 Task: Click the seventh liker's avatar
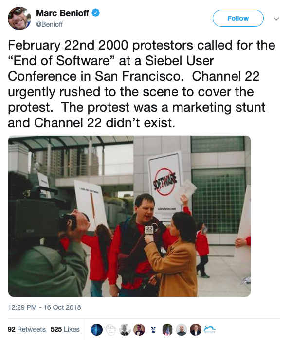[182, 329]
